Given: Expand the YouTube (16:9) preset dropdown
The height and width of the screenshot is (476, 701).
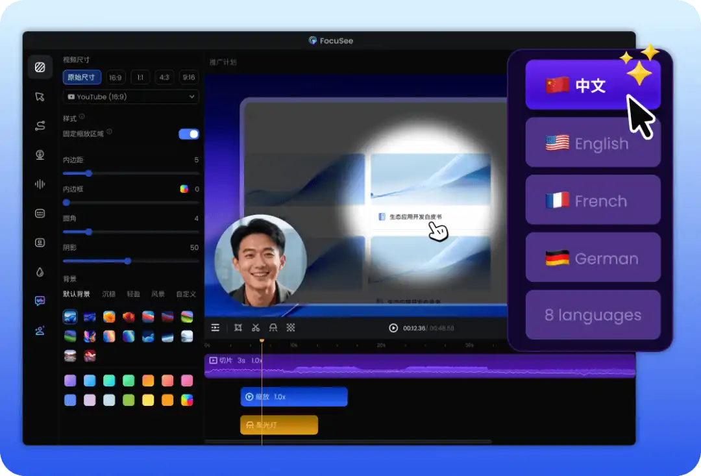Looking at the screenshot, I should 131,97.
